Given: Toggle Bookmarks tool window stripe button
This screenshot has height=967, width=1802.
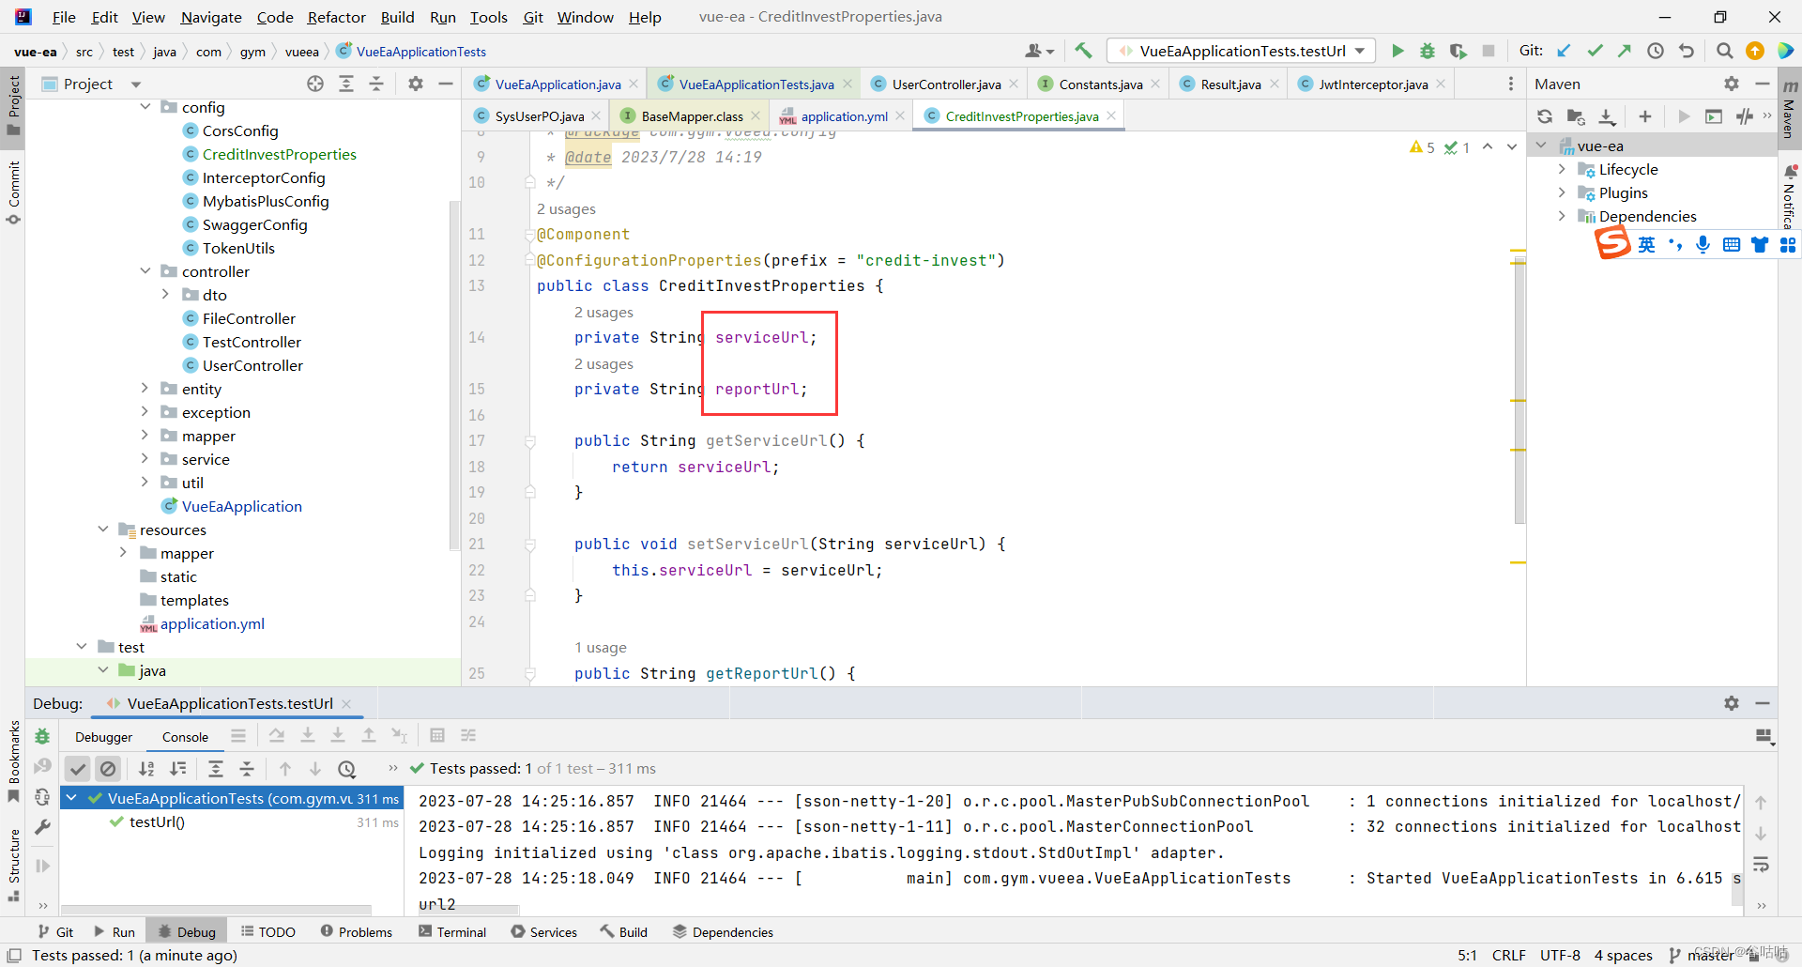Looking at the screenshot, I should pyautogui.click(x=13, y=761).
